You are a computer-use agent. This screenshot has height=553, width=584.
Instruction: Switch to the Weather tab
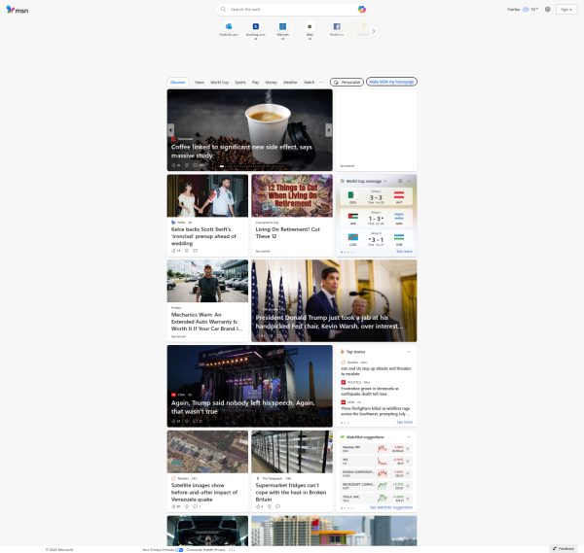290,83
